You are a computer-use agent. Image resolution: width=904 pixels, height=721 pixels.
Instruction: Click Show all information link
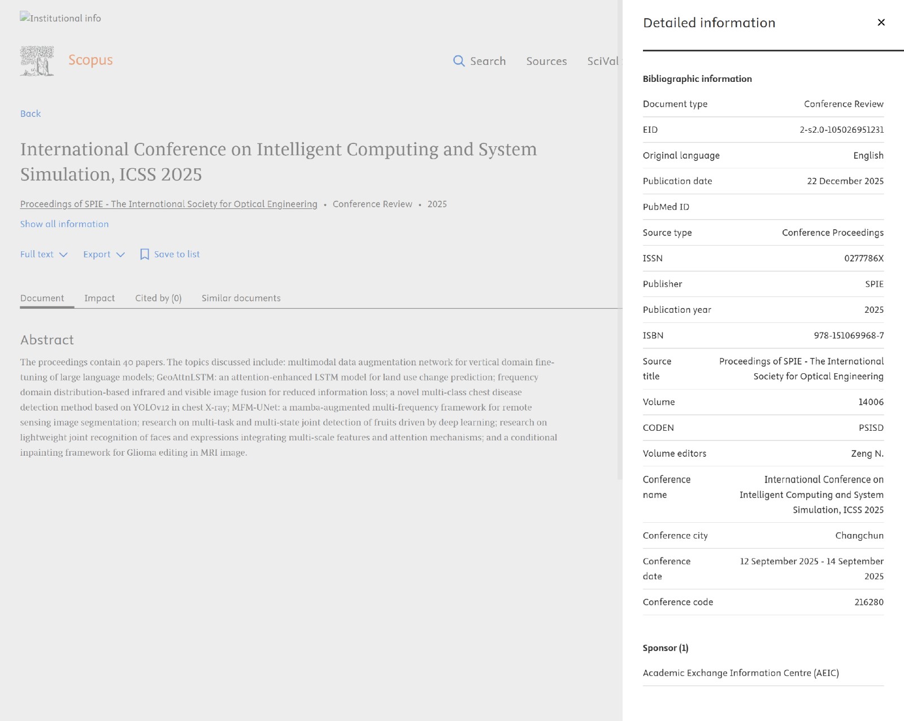64,224
